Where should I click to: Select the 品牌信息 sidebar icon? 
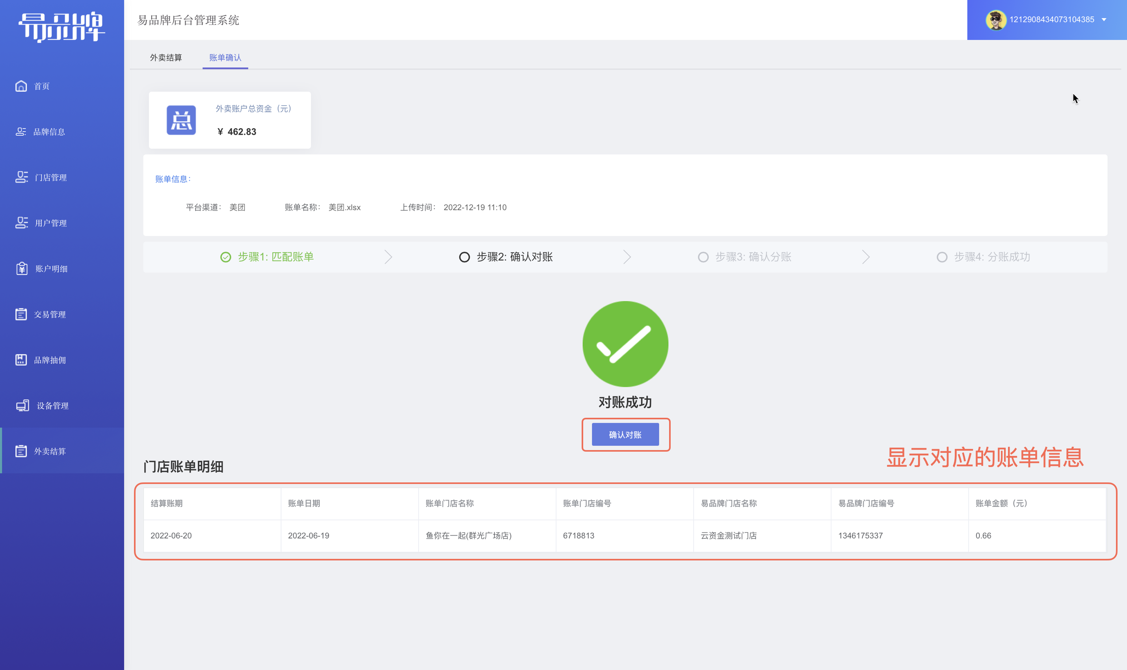click(21, 131)
